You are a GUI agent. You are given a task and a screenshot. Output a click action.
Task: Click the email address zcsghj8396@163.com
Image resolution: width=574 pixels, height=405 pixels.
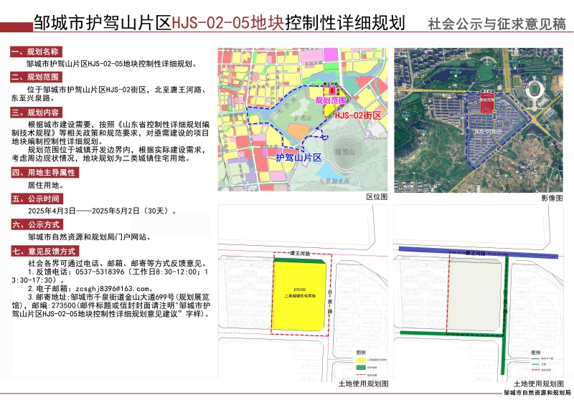tap(112, 289)
